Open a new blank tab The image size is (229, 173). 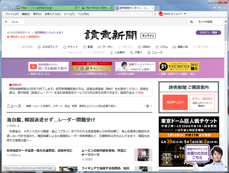click(157, 8)
